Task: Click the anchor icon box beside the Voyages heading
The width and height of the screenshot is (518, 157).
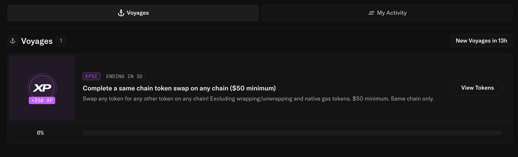Action: pos(13,41)
